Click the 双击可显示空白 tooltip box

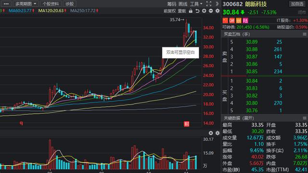(180, 52)
